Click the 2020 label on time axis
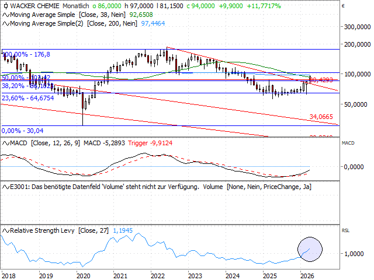The width and height of the screenshot is (374, 280). coord(83,276)
